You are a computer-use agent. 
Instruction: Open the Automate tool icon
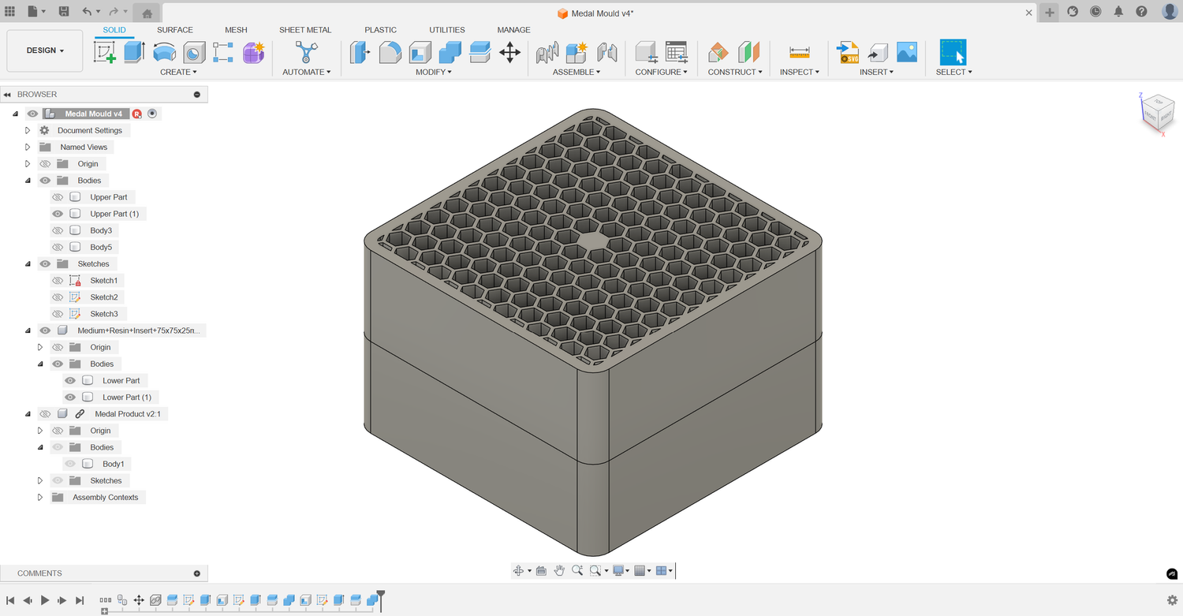pos(306,53)
